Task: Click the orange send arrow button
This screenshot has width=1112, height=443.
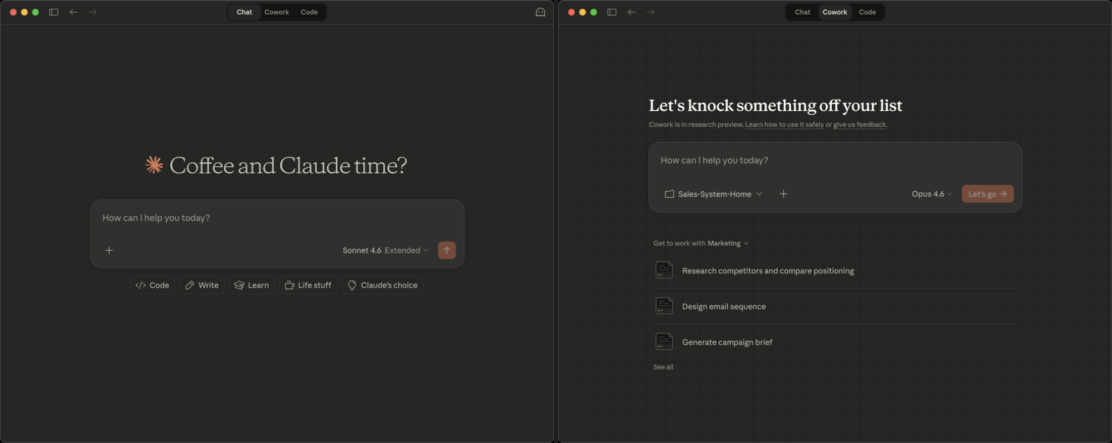Action: click(446, 250)
